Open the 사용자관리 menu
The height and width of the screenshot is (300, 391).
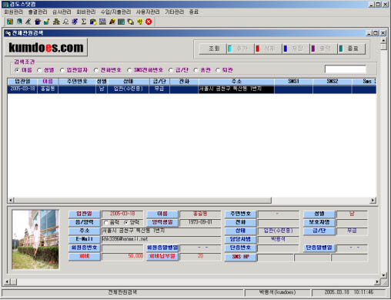pos(148,12)
